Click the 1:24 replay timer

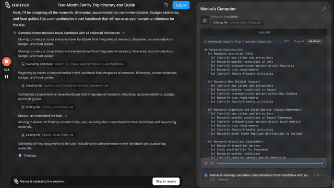7,70
